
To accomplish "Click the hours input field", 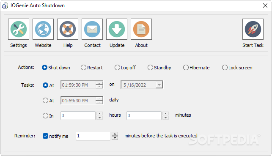I will (x=78, y=115).
